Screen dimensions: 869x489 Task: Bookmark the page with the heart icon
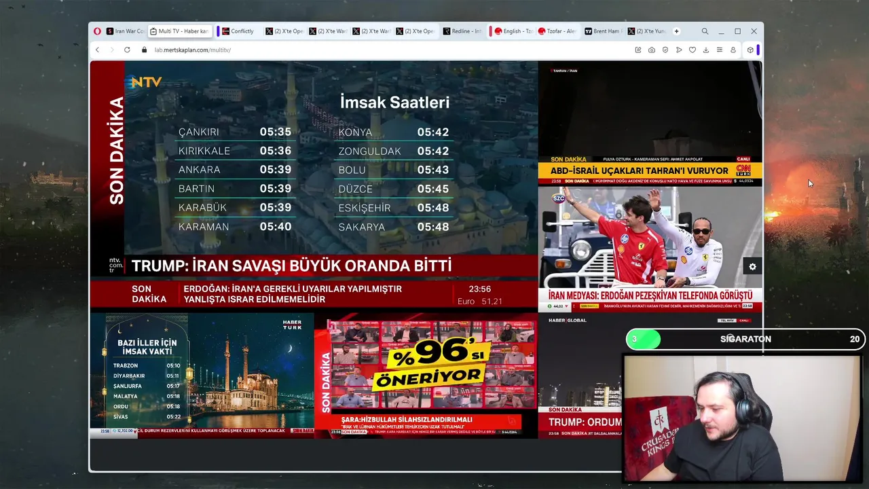692,50
